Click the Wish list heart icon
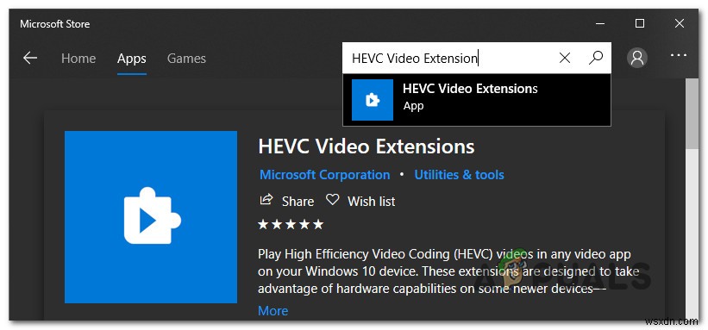 click(x=332, y=200)
